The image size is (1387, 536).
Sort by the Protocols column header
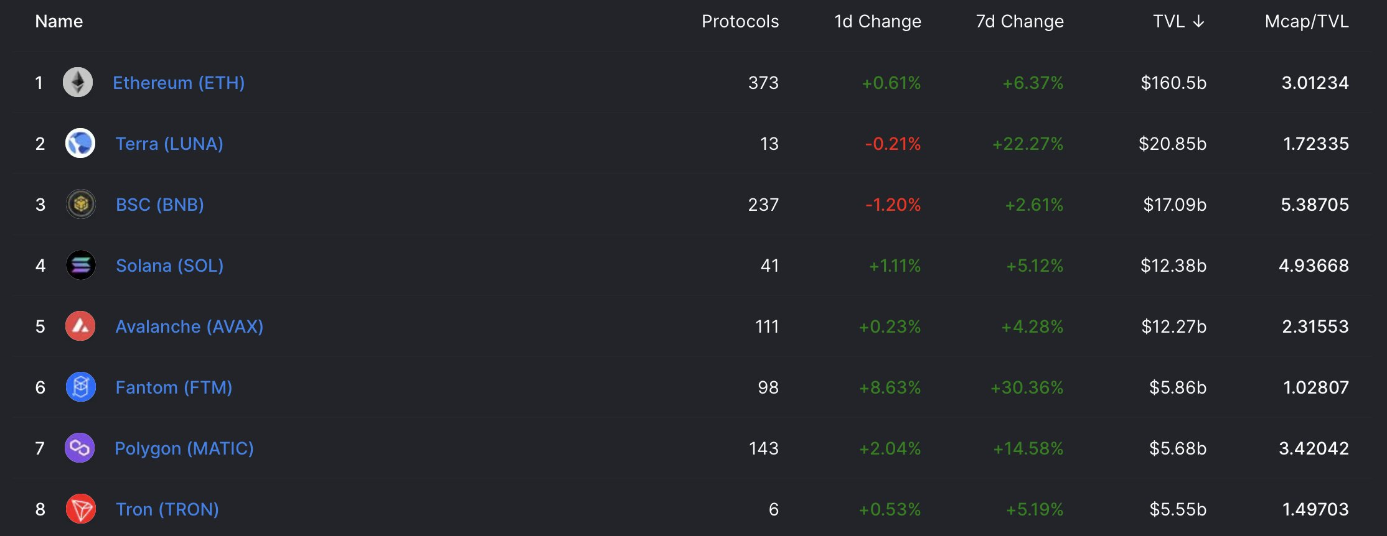(x=740, y=21)
